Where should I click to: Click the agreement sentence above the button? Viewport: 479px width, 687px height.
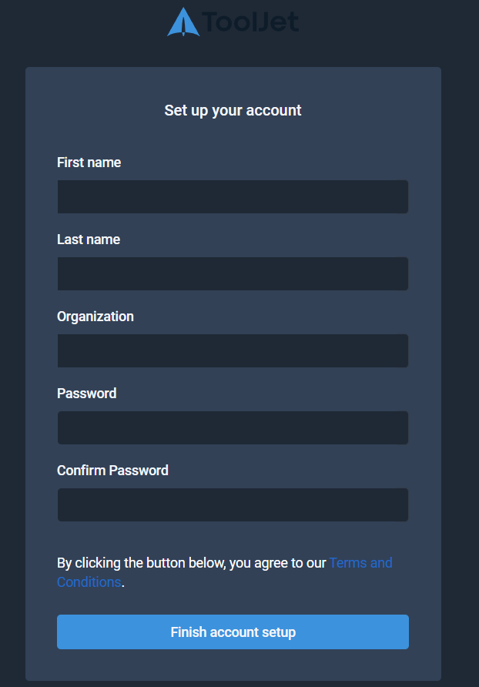[191, 563]
